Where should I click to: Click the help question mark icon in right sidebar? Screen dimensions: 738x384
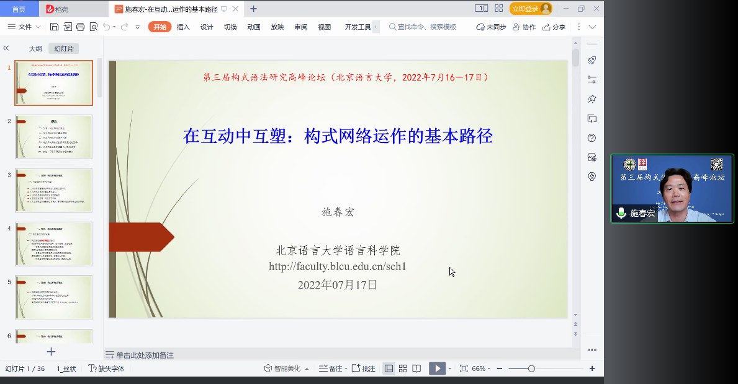(x=592, y=137)
